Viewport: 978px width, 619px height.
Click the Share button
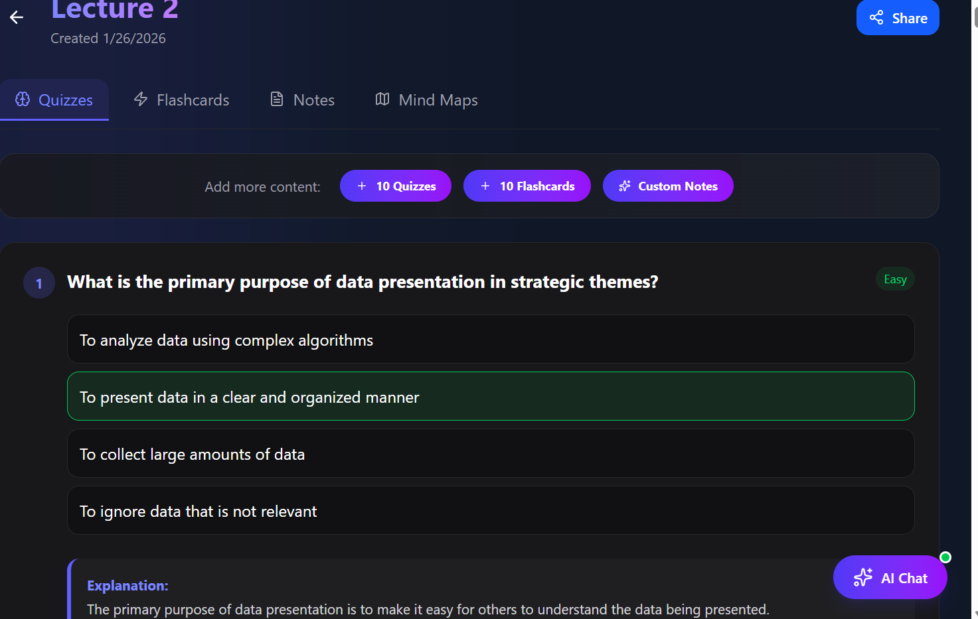tap(898, 17)
